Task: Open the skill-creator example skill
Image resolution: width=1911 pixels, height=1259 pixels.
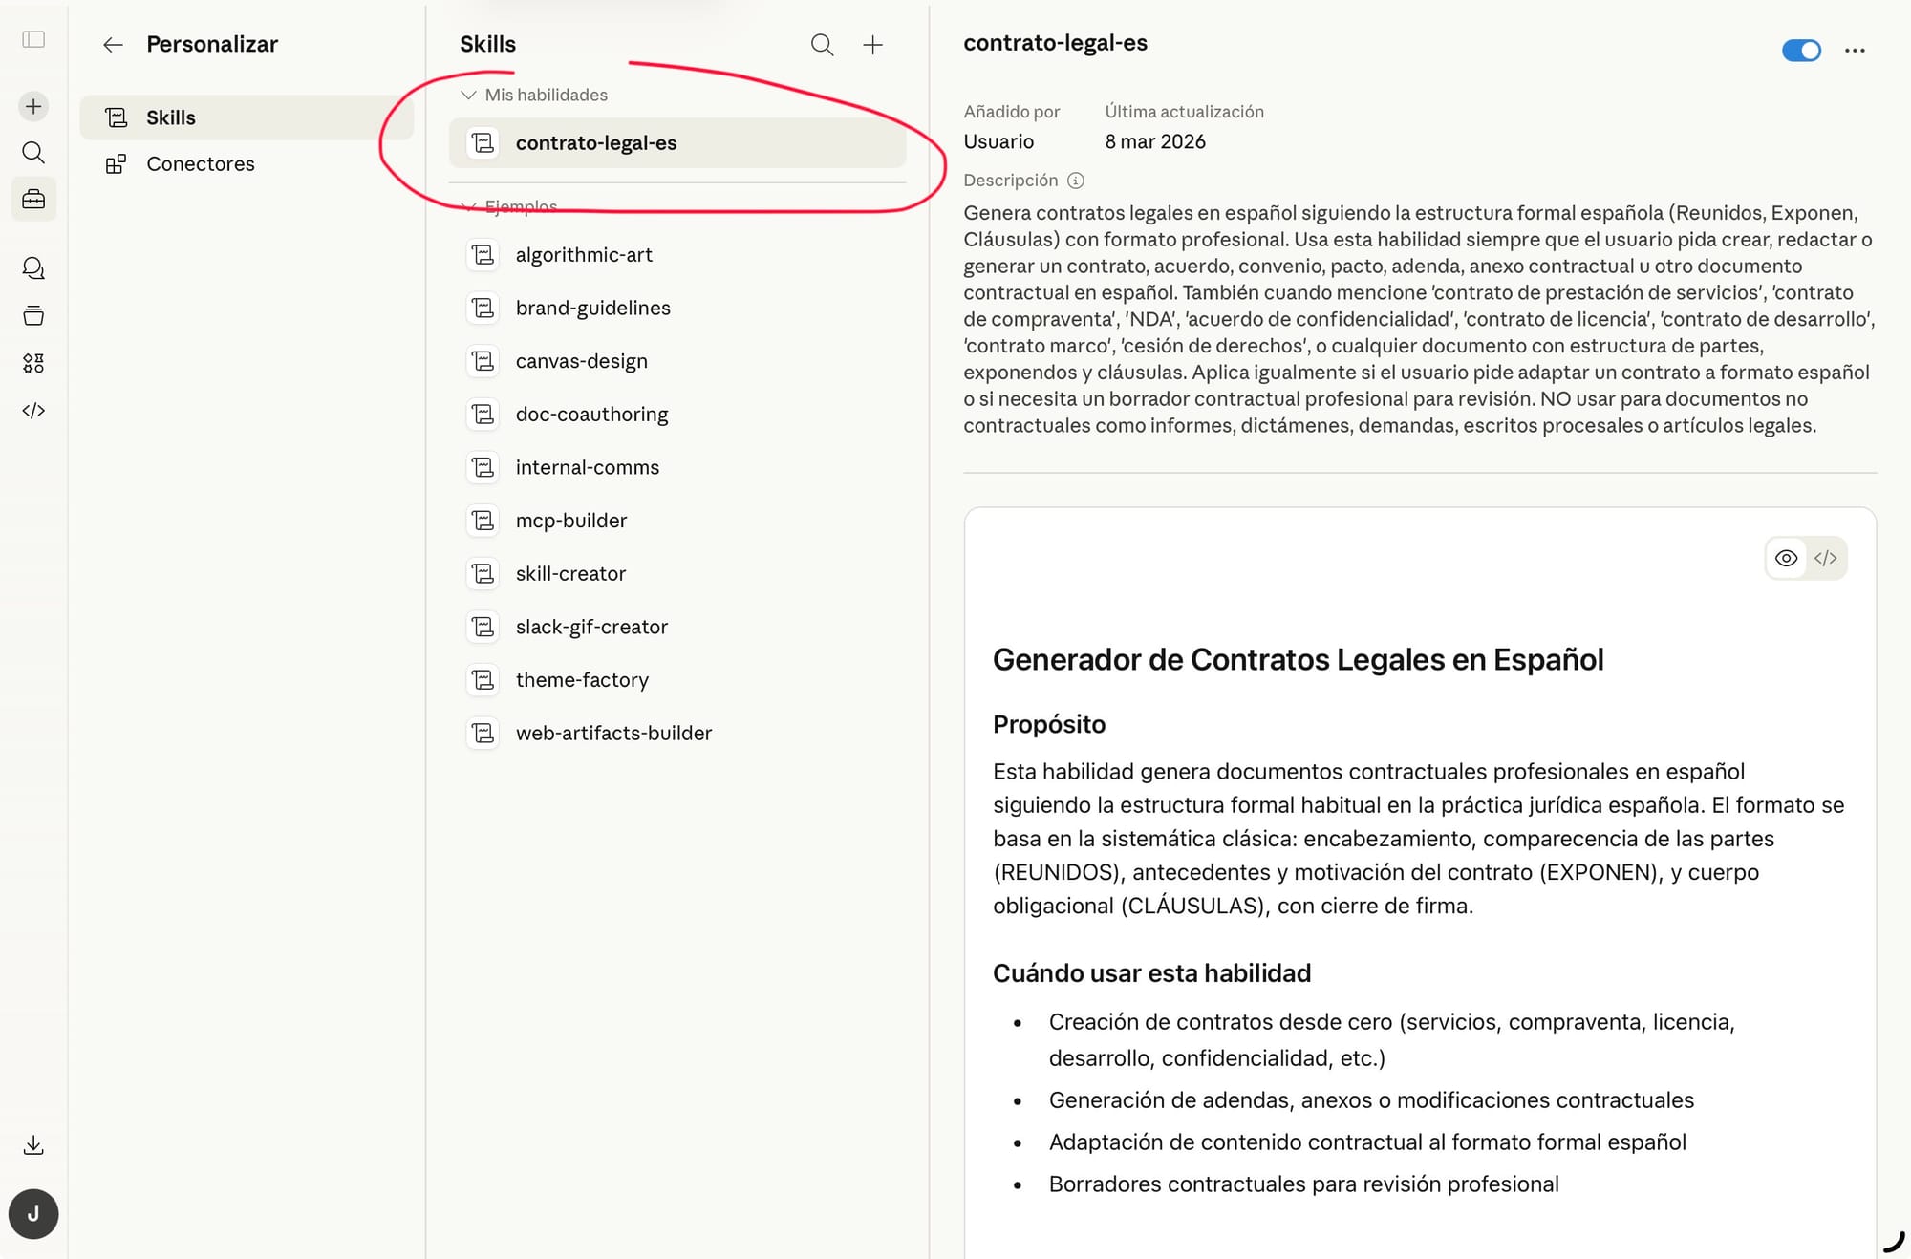Action: pos(570,574)
